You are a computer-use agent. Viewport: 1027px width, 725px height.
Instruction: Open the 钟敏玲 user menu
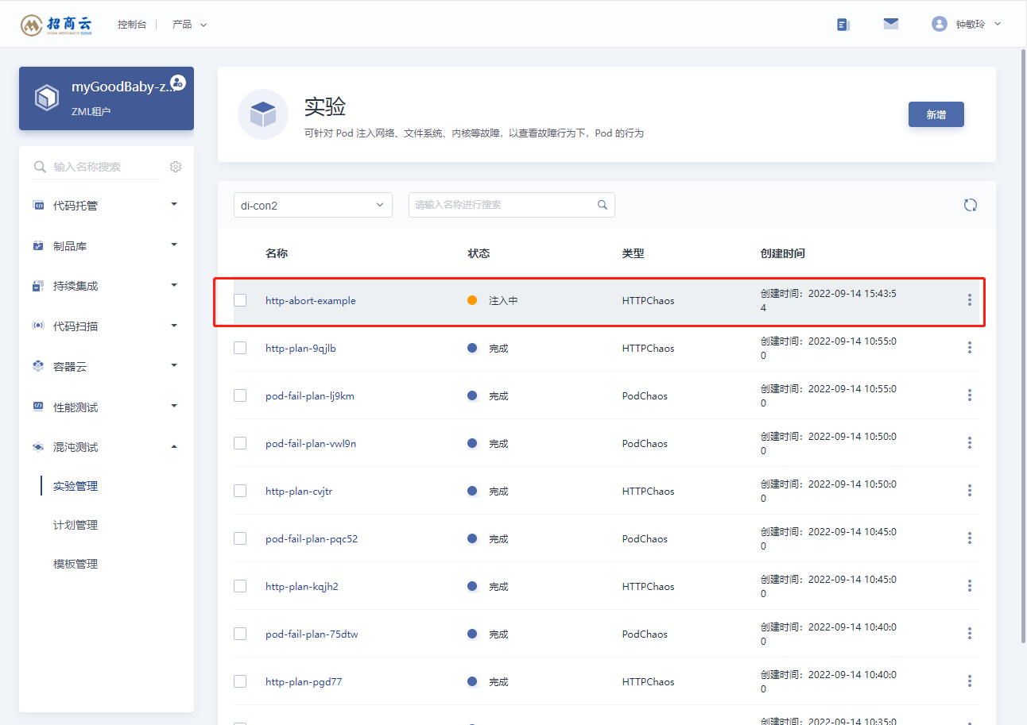979,24
